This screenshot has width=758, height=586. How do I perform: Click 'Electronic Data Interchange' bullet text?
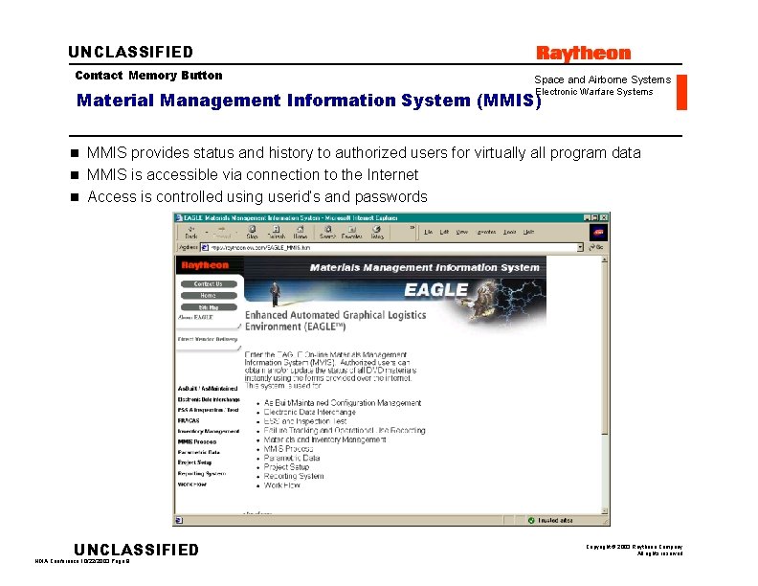[310, 412]
